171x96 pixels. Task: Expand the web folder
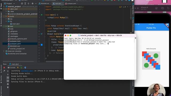click(6, 29)
